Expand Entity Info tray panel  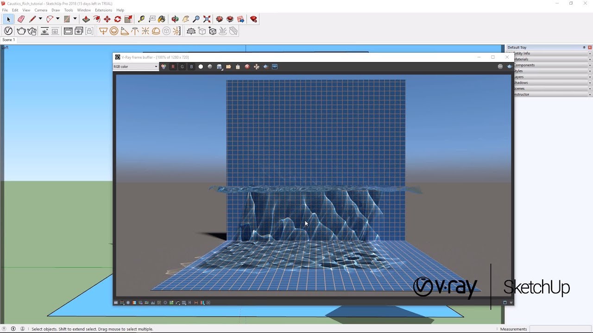[549, 53]
